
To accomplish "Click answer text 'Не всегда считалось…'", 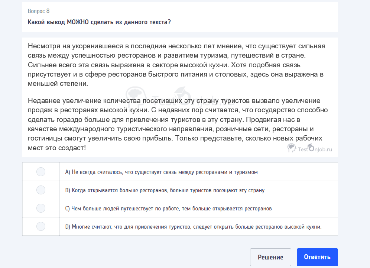I will click(161, 172).
